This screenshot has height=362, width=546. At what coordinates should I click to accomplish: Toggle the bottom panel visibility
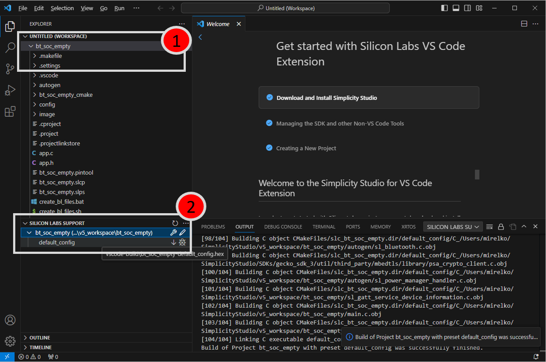[x=456, y=8]
